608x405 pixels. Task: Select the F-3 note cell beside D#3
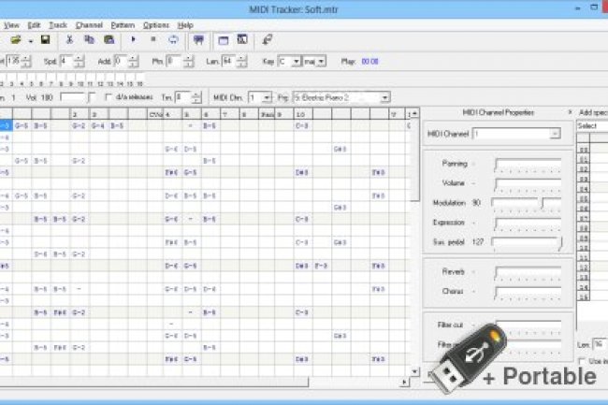click(321, 266)
